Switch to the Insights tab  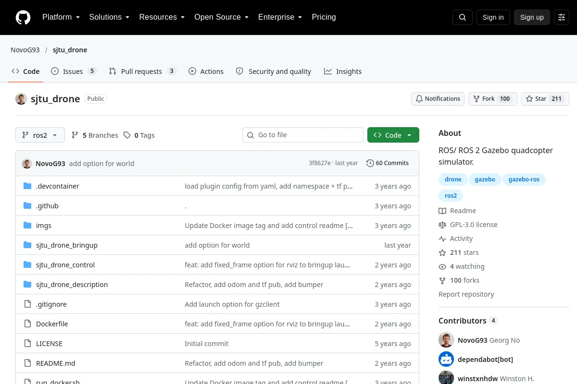[x=343, y=72]
